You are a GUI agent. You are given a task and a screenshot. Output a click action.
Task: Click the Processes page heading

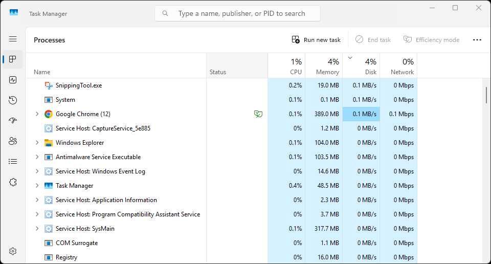[x=50, y=40]
